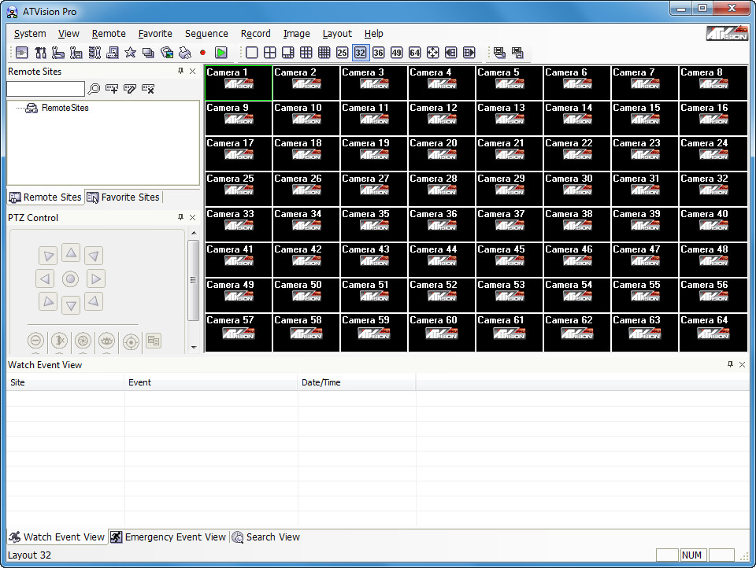
Task: Add a remote site using the add icon
Action: coord(112,88)
